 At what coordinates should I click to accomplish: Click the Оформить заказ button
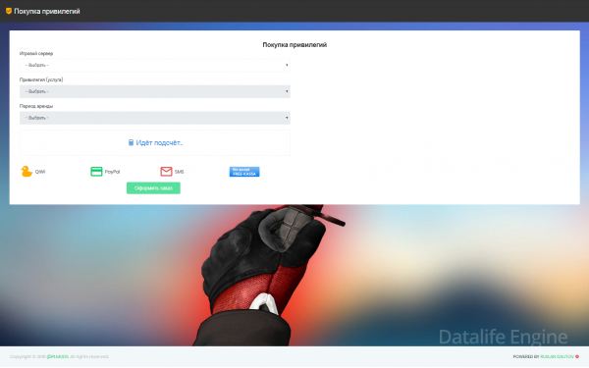click(x=153, y=188)
